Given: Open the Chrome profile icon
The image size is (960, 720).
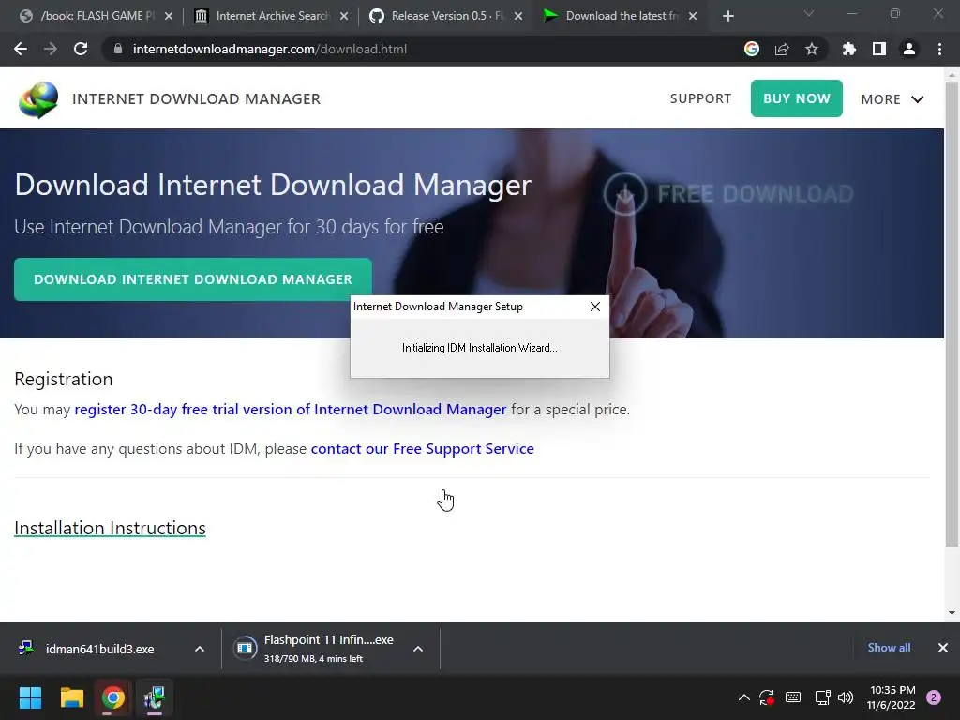Looking at the screenshot, I should click(x=909, y=49).
